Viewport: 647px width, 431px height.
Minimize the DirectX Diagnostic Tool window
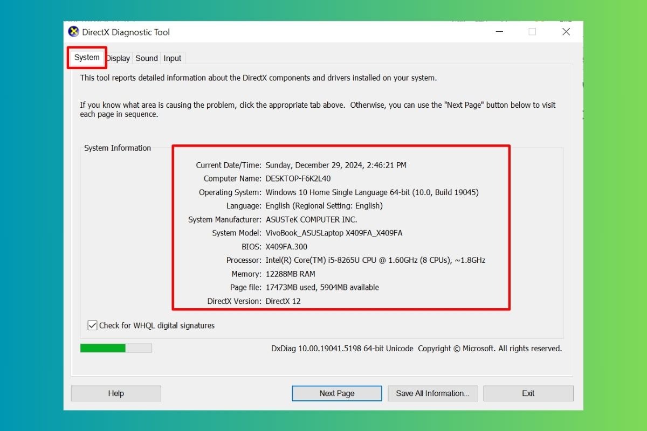498,32
